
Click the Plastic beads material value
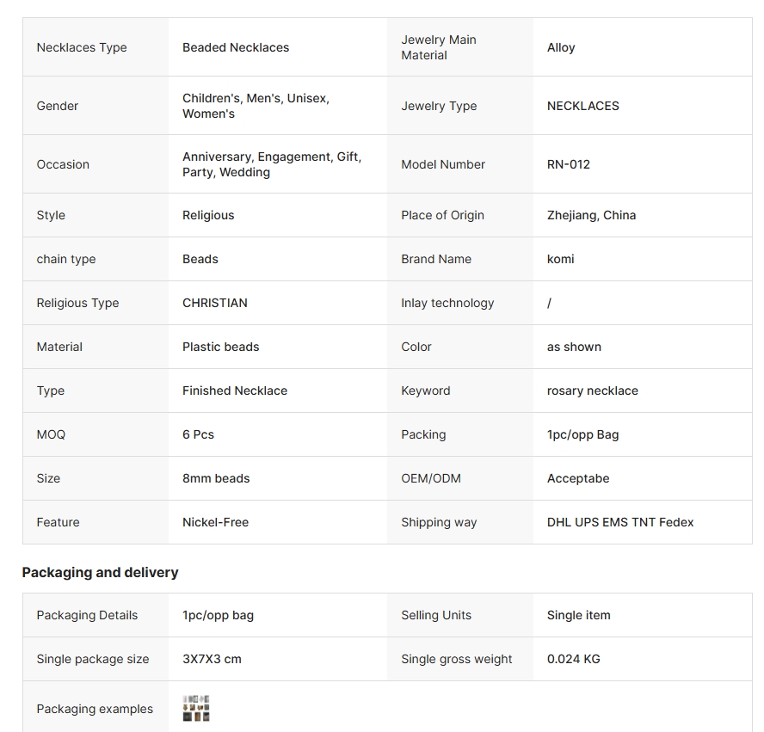coord(221,347)
